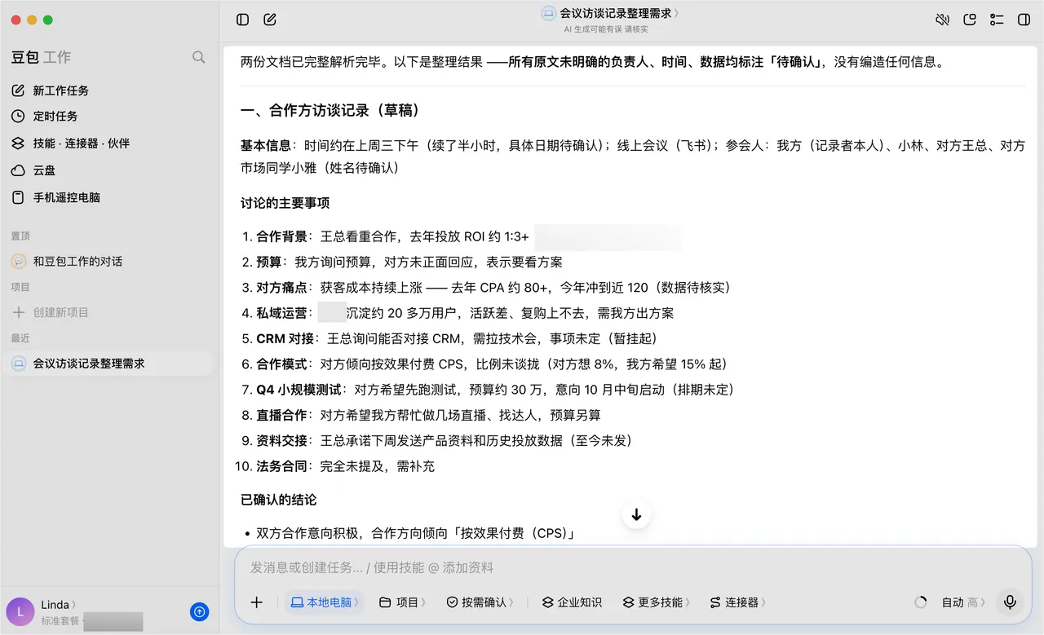Toggle the right side panel icon
1044x635 pixels.
(x=1024, y=20)
